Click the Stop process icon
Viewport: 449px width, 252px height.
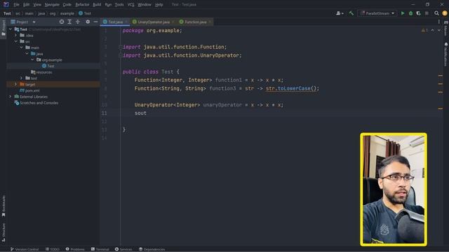point(427,13)
